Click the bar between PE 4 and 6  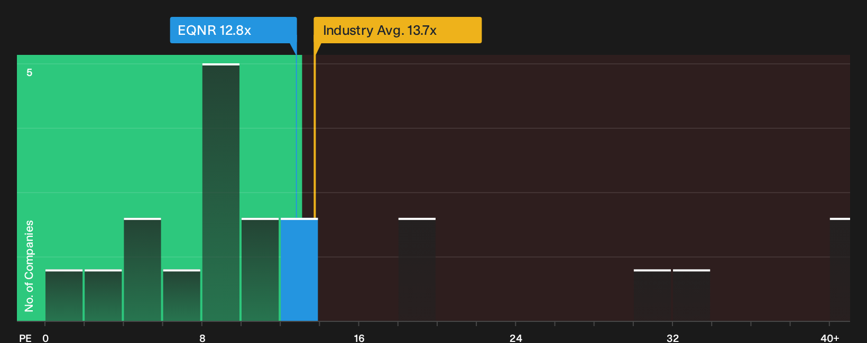[142, 270]
